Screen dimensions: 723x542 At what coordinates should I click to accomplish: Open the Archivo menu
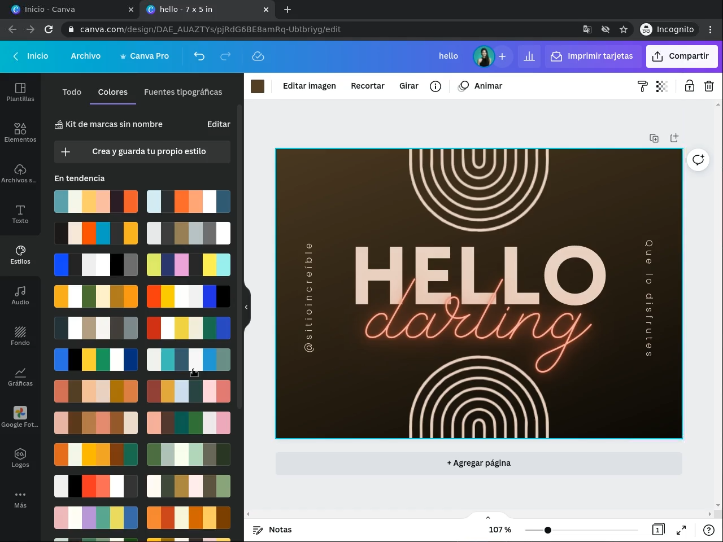pos(85,56)
